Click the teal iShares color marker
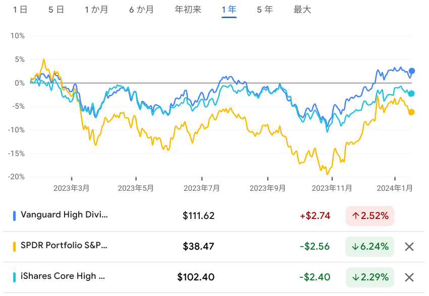Screen dimensions: 429x296 15,277
